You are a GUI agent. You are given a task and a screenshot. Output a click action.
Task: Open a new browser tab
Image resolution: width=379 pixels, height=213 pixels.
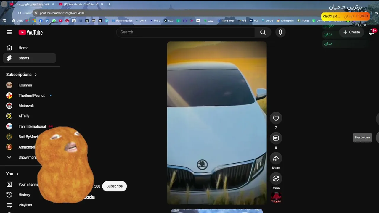click(x=109, y=4)
